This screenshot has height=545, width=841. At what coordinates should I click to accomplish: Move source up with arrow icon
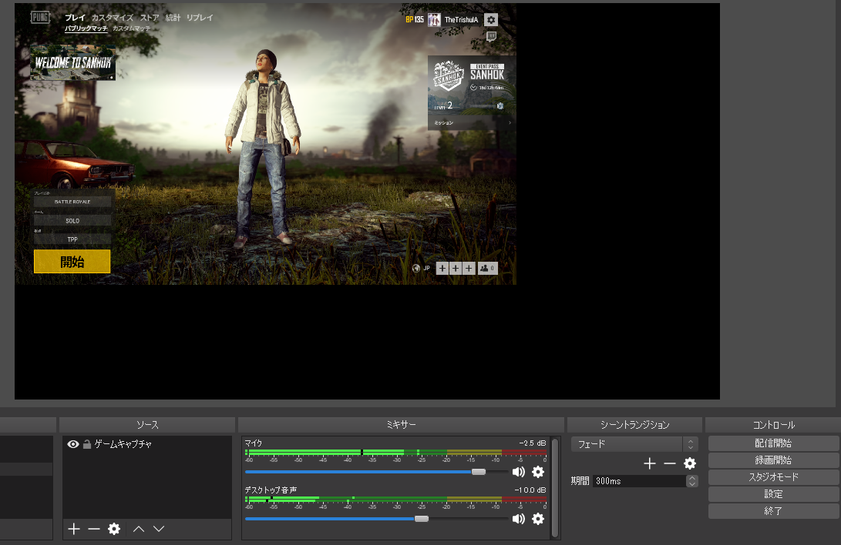[x=139, y=529]
